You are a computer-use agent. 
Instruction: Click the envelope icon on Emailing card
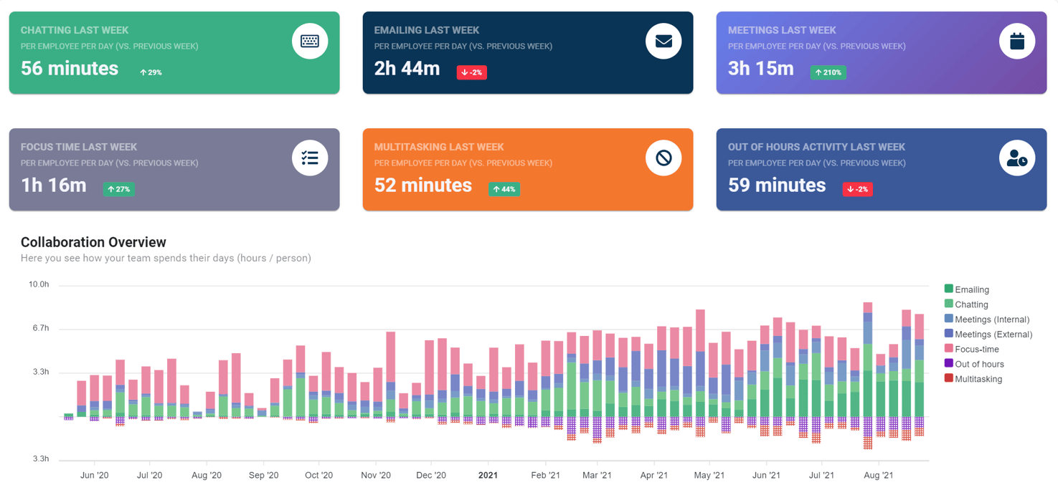[663, 42]
